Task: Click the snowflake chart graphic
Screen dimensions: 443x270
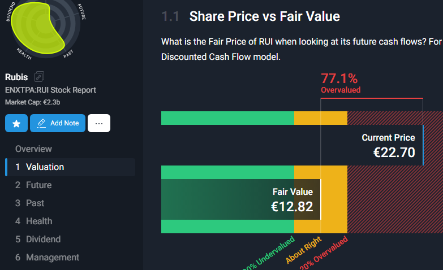Action: [42, 28]
